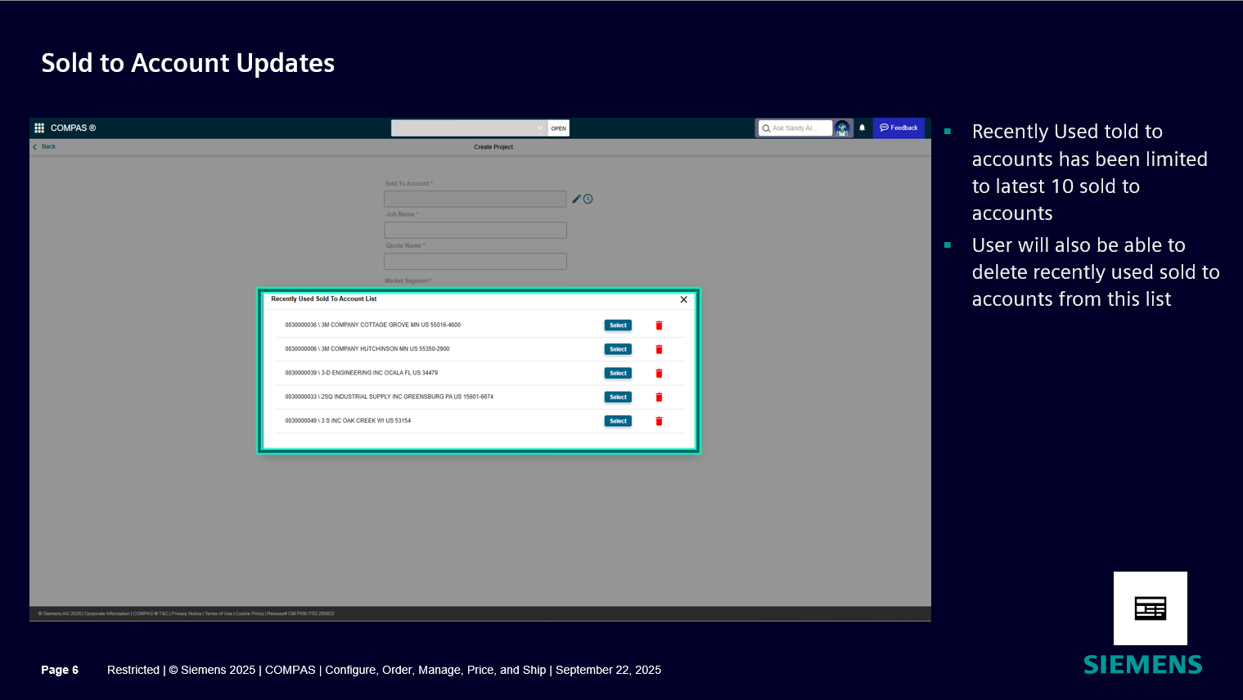Click the OPEN button in header
Screen dimensions: 1243x700
[x=559, y=128]
